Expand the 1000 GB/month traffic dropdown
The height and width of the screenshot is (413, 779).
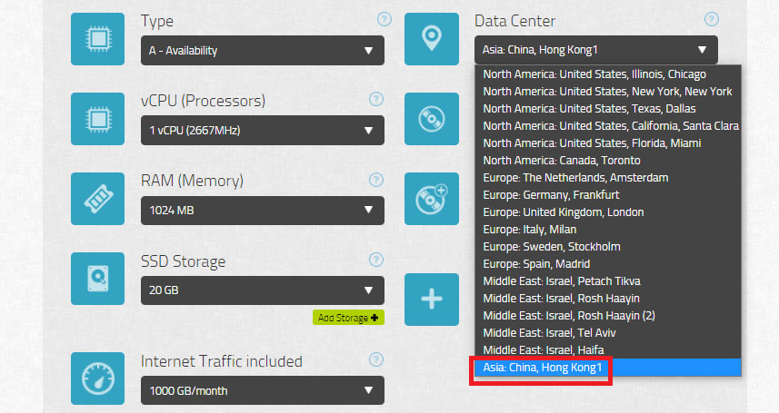coord(263,390)
